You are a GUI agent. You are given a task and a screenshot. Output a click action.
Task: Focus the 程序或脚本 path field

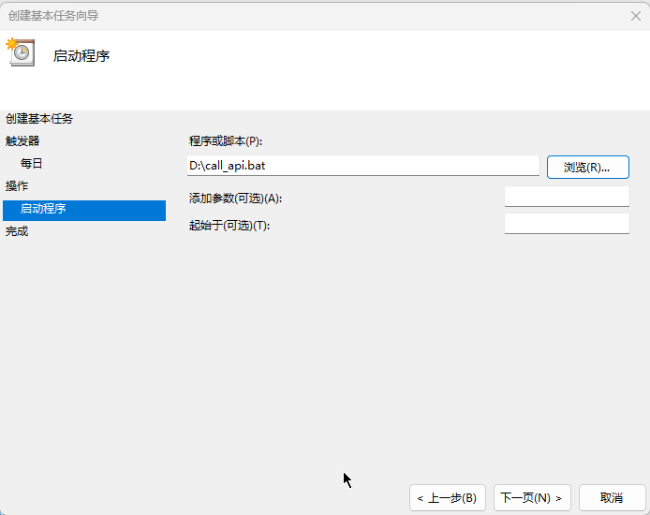[x=363, y=166]
